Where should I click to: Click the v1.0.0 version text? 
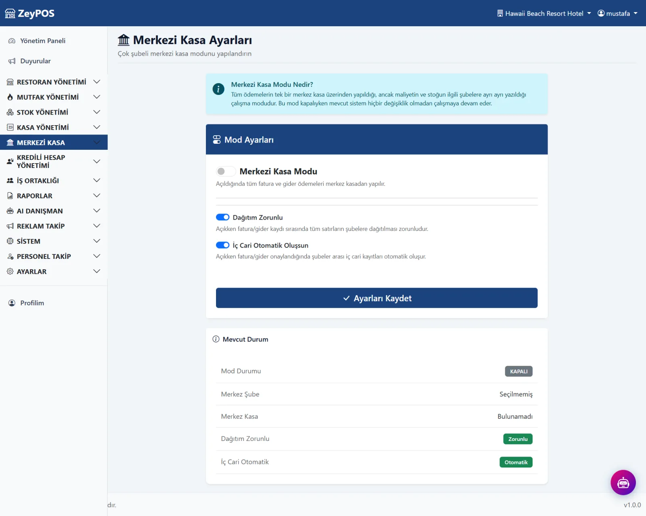point(632,505)
